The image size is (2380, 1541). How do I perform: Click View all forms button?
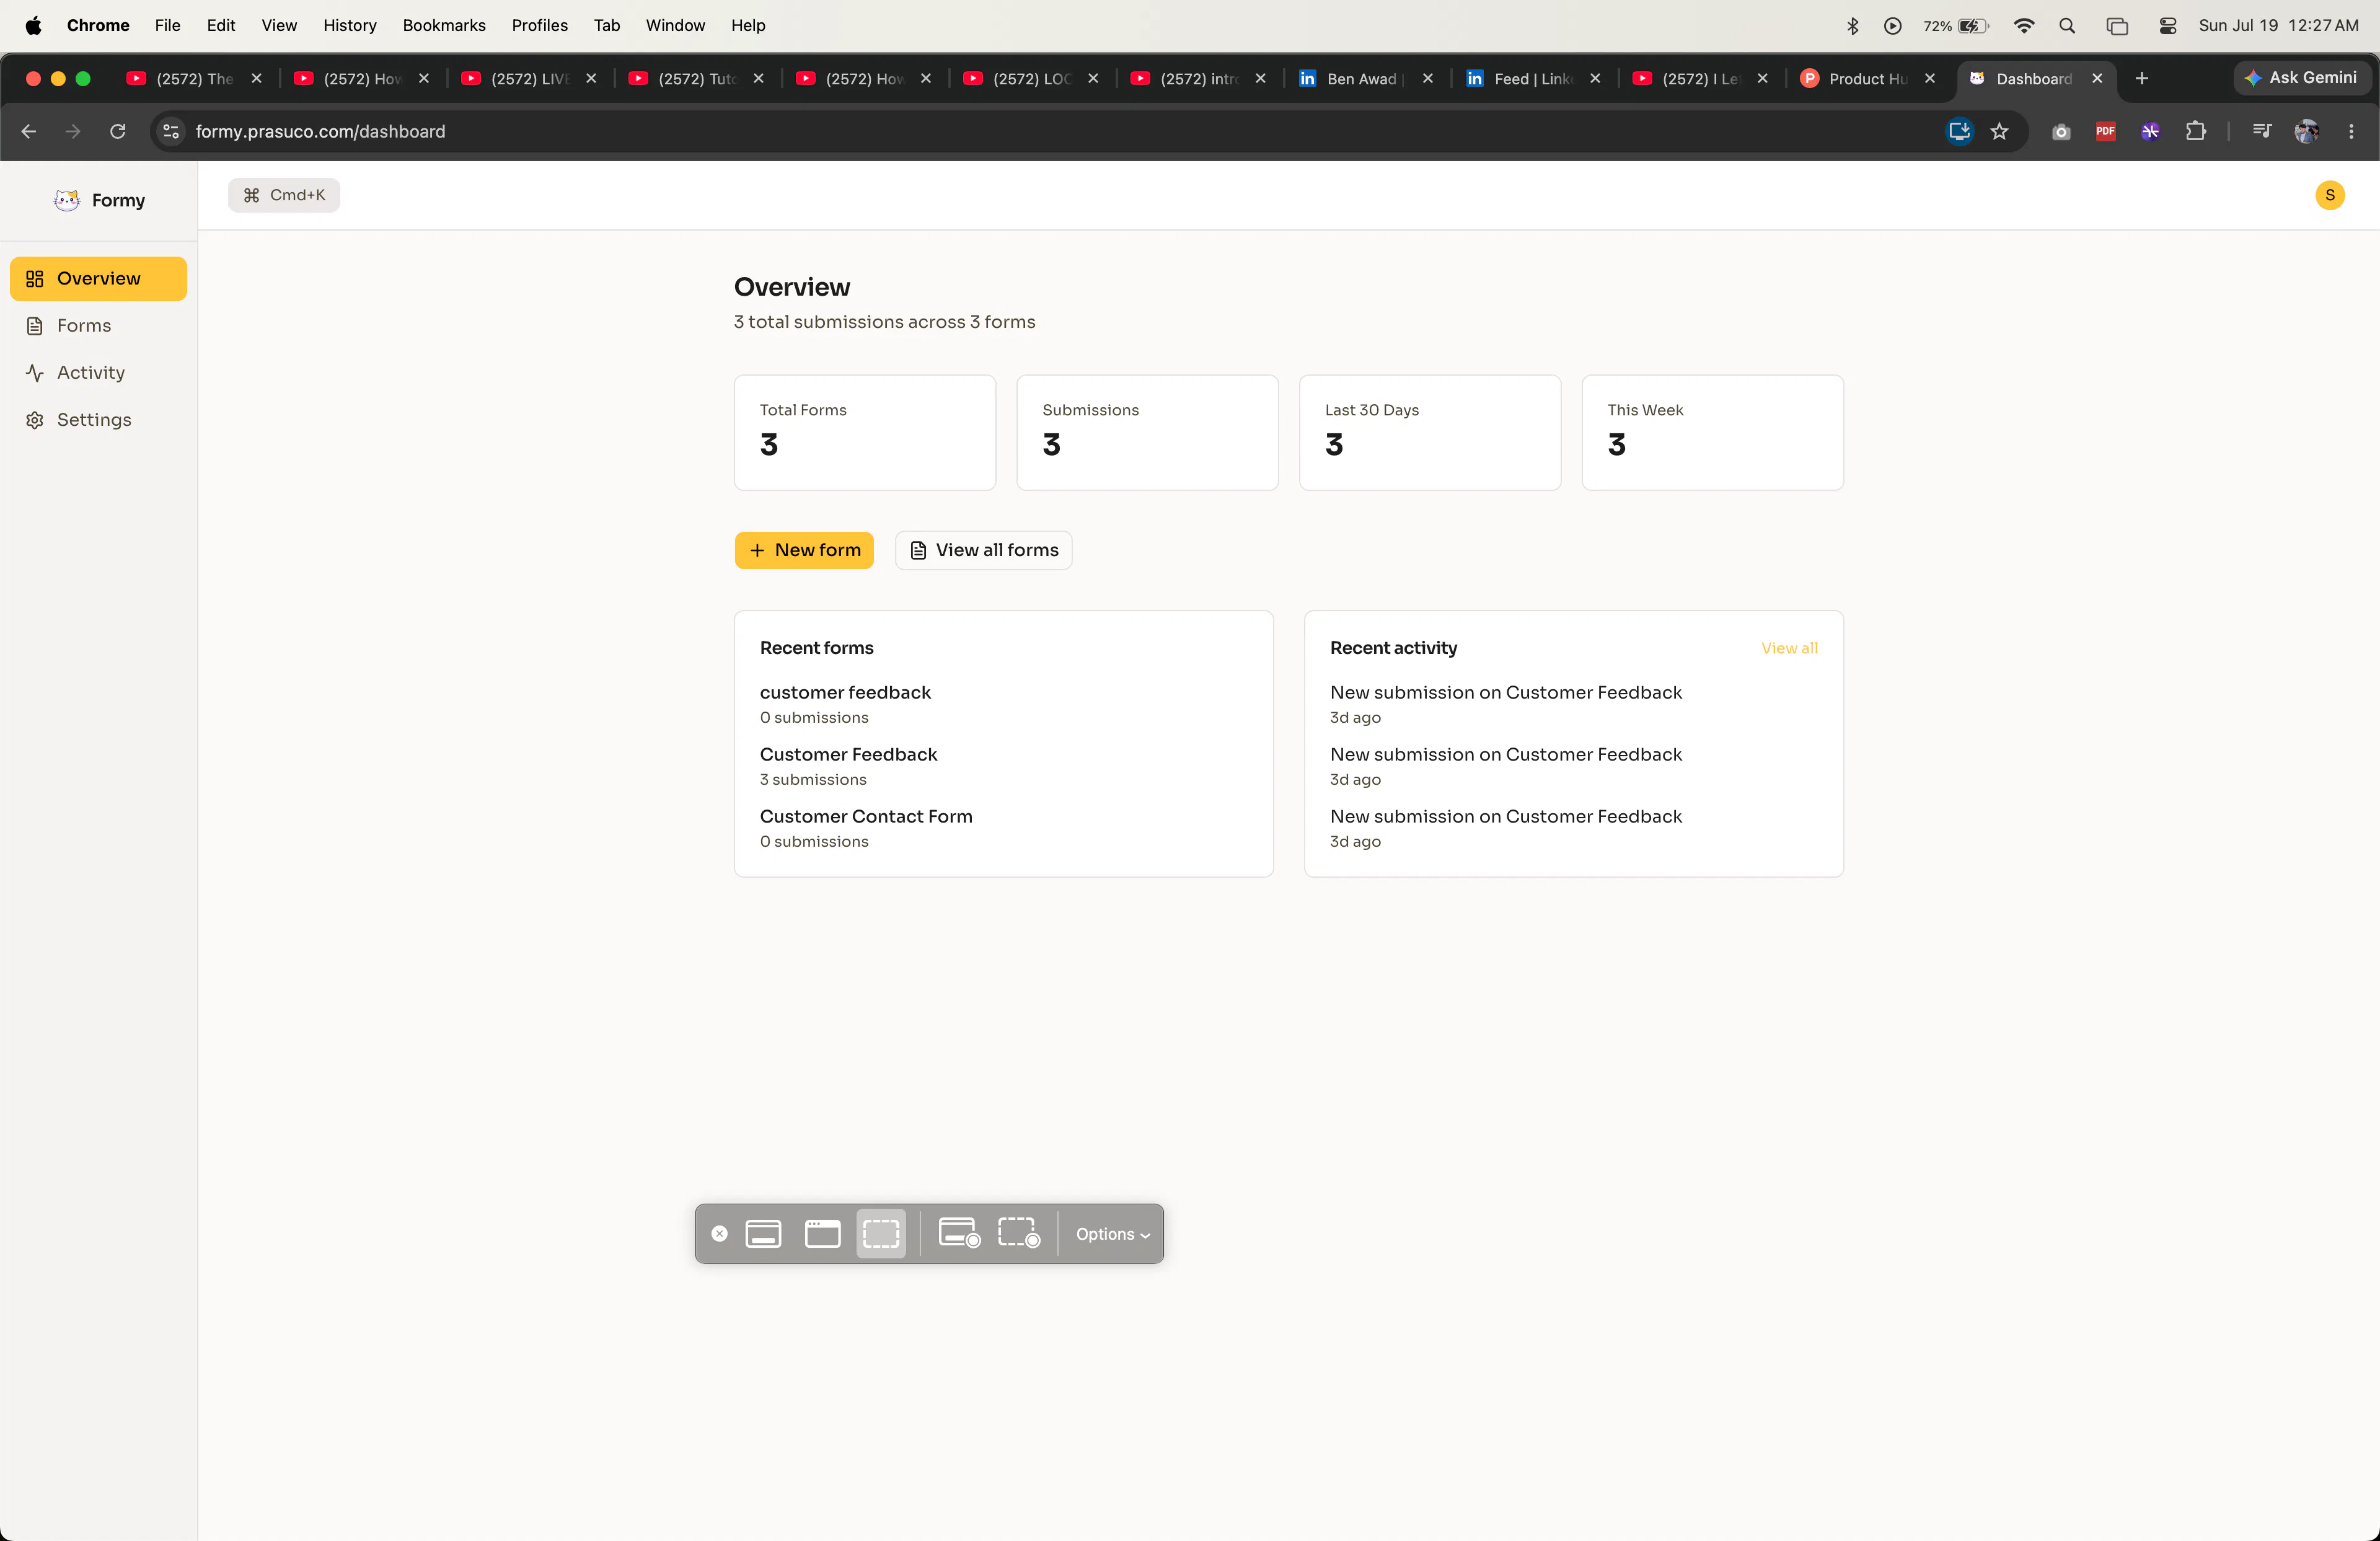click(x=983, y=550)
